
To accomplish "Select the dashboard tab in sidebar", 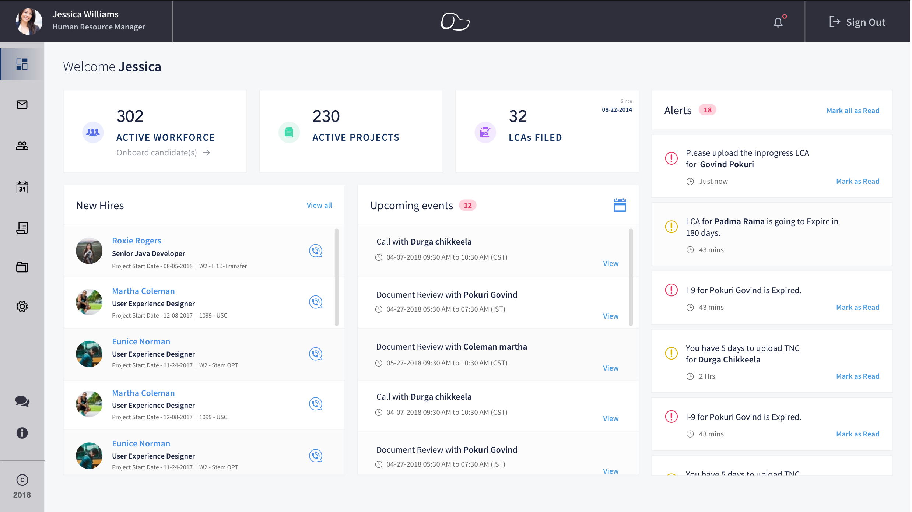I will click(x=22, y=64).
